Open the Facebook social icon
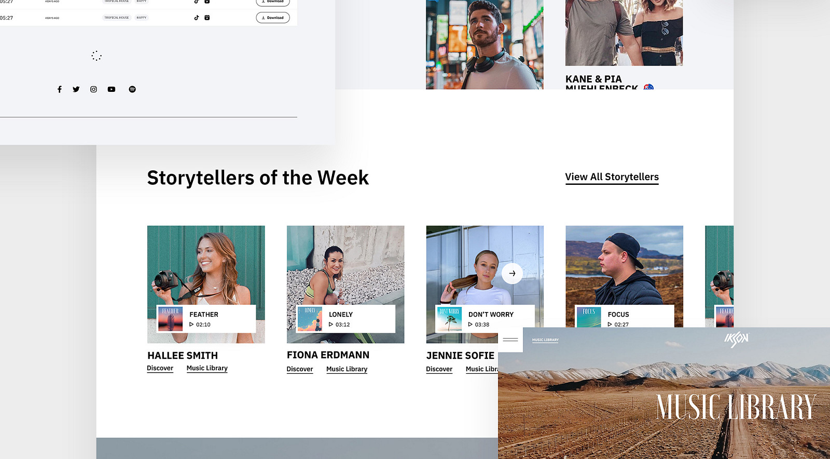 pyautogui.click(x=60, y=89)
